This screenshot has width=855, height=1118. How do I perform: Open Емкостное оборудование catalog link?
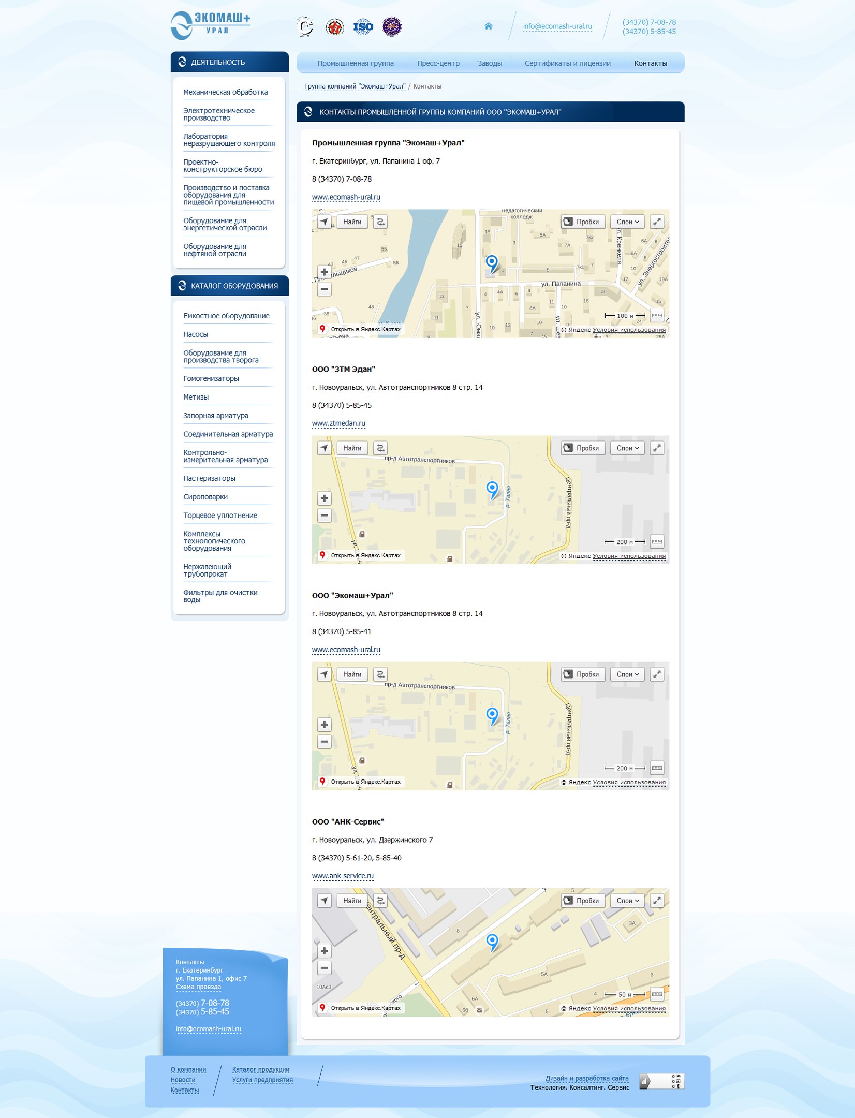point(226,316)
